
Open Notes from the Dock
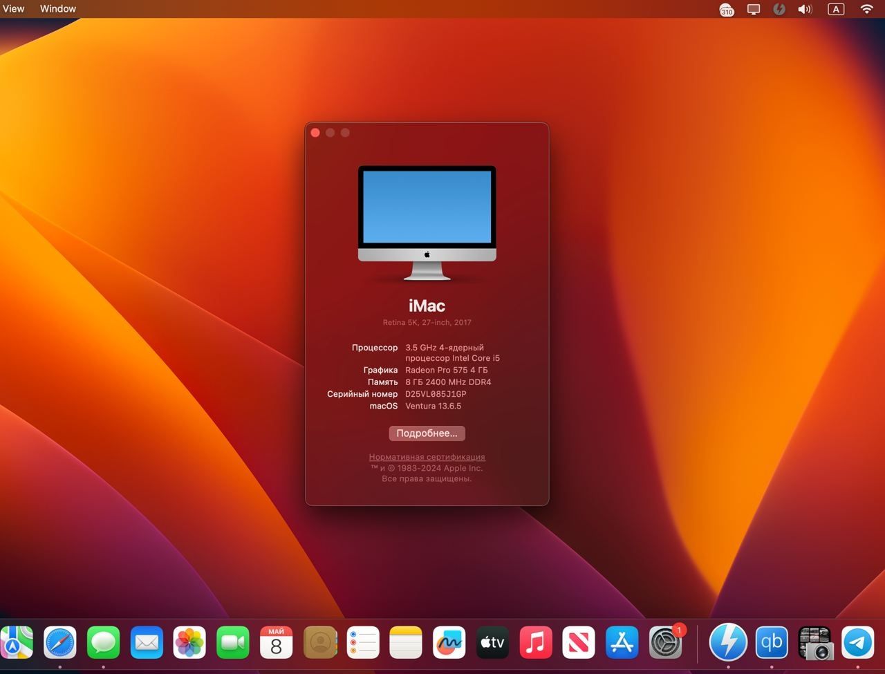(406, 643)
